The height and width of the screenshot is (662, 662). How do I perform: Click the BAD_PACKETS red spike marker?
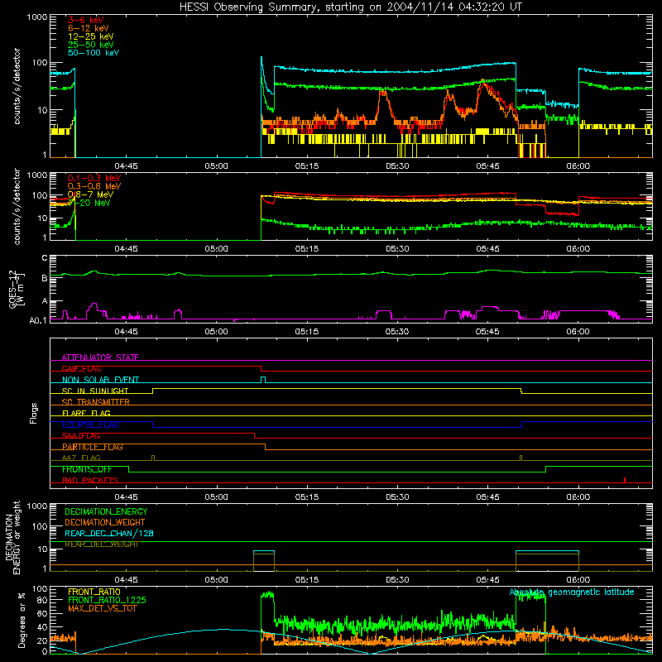pos(625,480)
